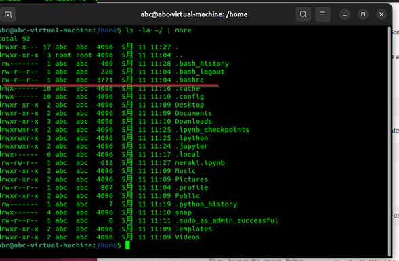Click the 'root root' owner on the '..' row
Image resolution: width=399 pixels, height=261 pixels.
(74, 55)
